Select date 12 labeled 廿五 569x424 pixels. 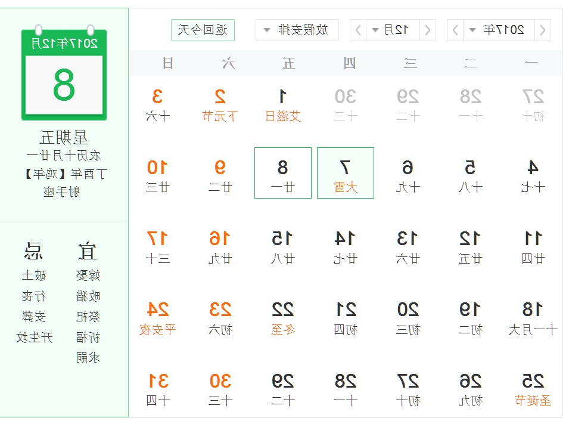pos(470,247)
